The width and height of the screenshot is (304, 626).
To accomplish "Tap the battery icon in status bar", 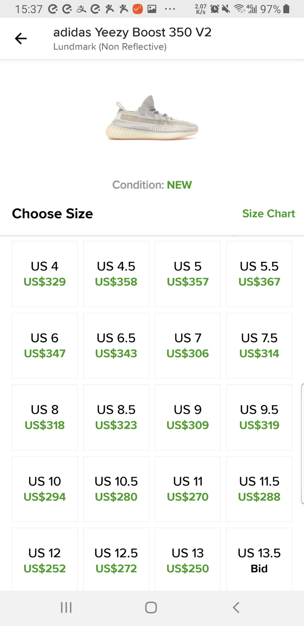I will [286, 9].
